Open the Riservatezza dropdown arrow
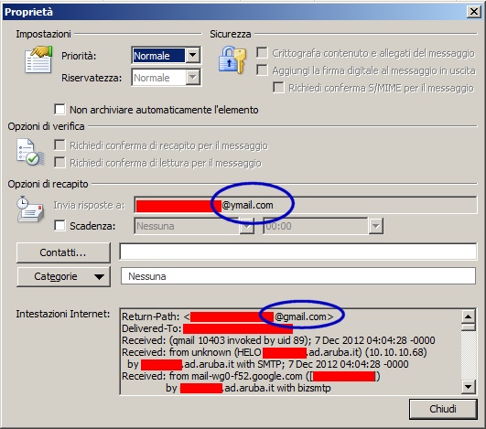The height and width of the screenshot is (429, 486). 193,78
